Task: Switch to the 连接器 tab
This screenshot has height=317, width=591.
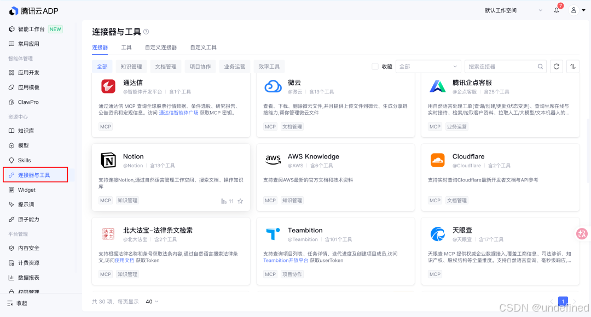Action: pyautogui.click(x=100, y=48)
